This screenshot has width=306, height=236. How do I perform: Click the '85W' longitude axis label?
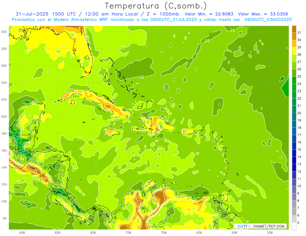(57, 233)
